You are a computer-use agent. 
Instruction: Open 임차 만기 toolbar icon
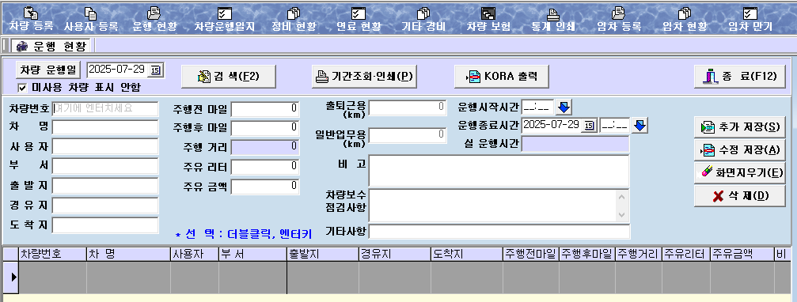pyautogui.click(x=750, y=20)
